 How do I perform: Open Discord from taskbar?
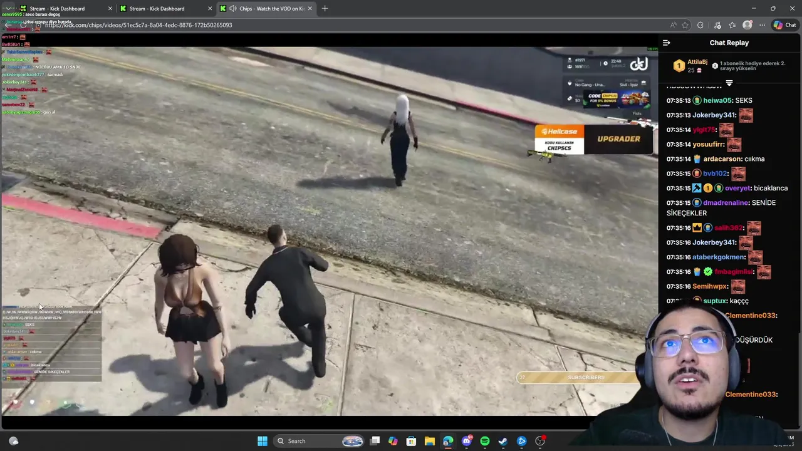(x=466, y=441)
